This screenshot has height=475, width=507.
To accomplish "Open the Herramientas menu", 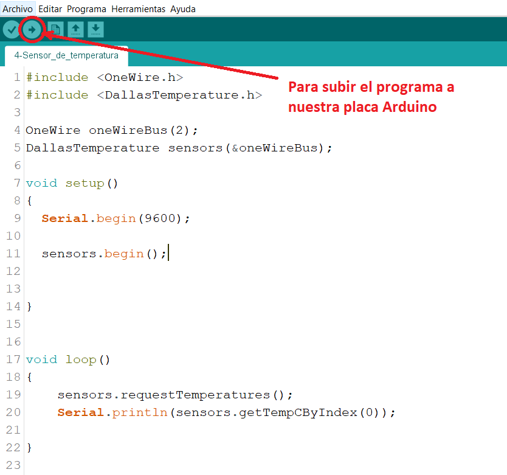I will (138, 9).
